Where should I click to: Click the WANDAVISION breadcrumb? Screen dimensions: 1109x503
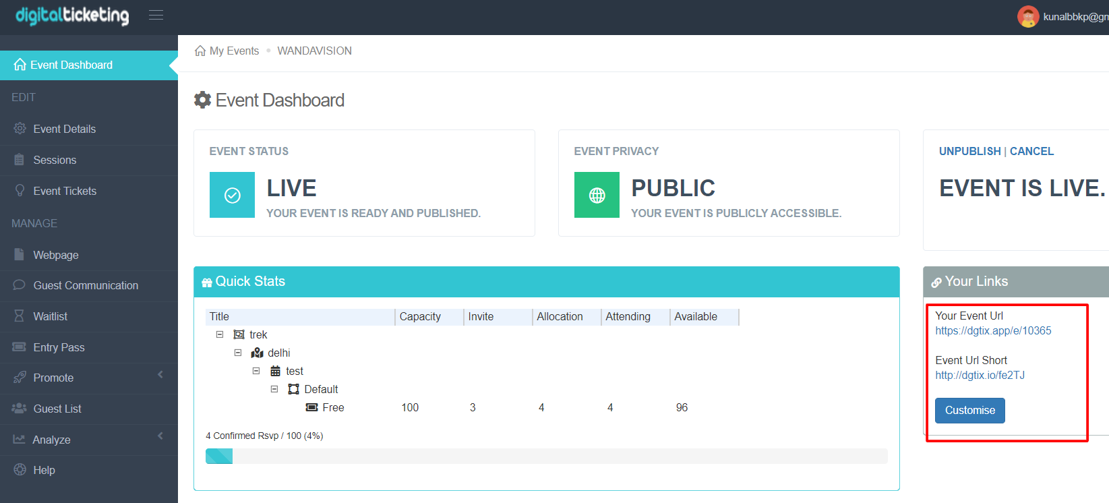314,51
